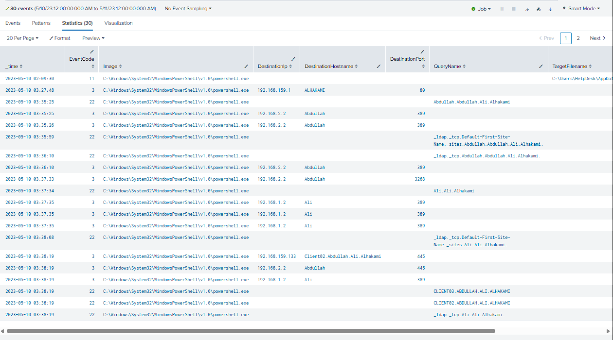Sort by DestinationHostname column
613x340 pixels.
(331, 66)
